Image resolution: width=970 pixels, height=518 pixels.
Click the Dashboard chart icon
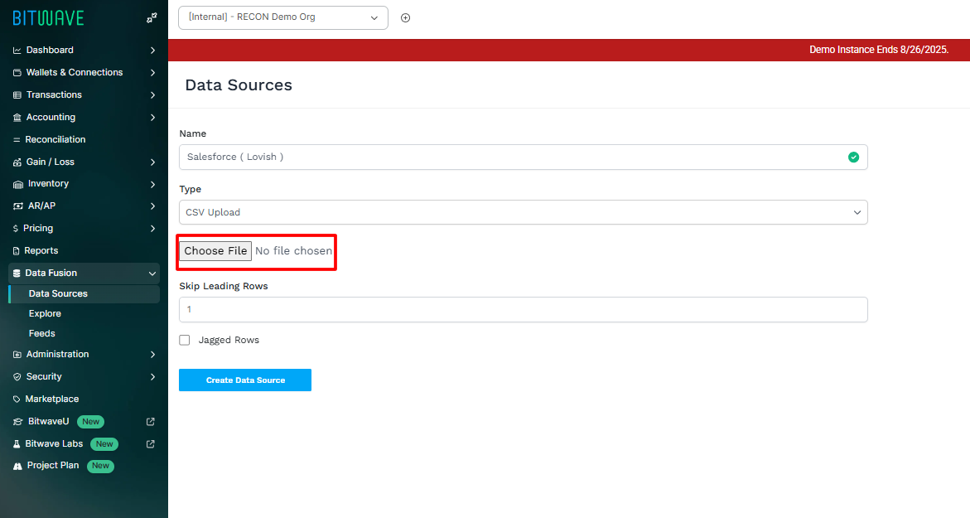(x=17, y=50)
